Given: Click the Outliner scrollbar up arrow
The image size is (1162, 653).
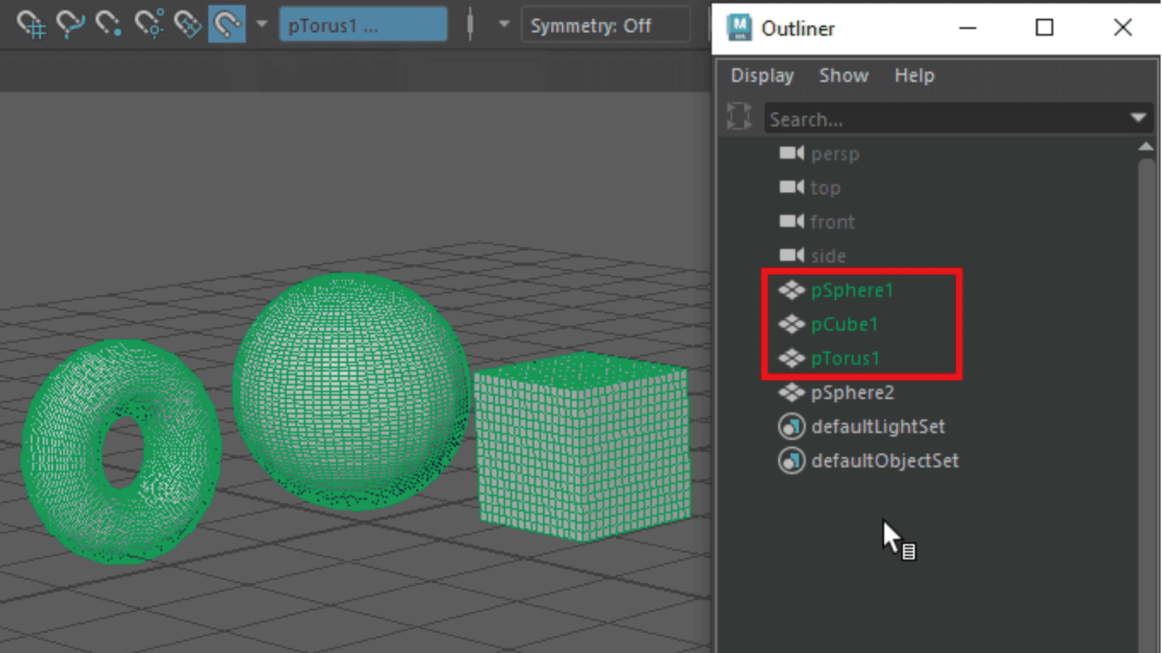Looking at the screenshot, I should (x=1146, y=146).
